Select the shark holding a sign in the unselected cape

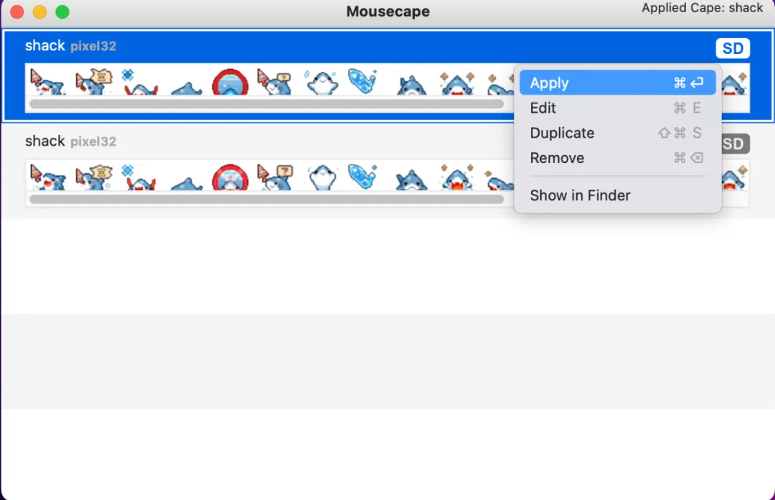point(93,177)
